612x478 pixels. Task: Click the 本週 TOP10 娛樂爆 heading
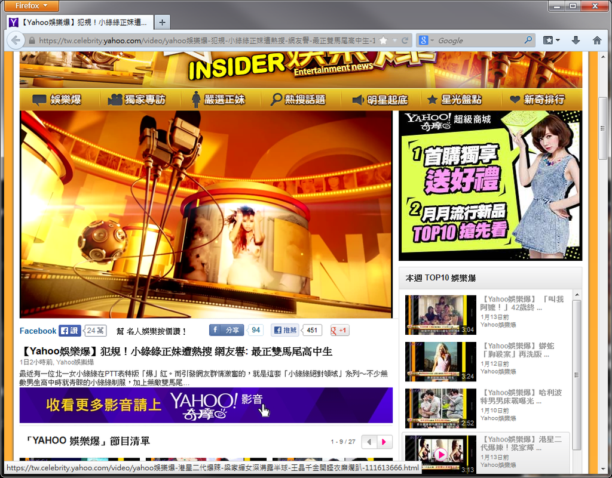(440, 277)
